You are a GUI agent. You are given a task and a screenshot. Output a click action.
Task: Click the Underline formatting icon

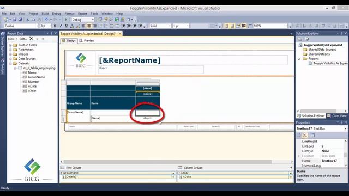pos(66,26)
